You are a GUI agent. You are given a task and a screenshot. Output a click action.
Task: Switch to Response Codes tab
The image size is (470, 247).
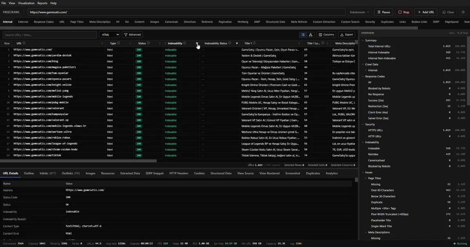pyautogui.click(x=44, y=22)
